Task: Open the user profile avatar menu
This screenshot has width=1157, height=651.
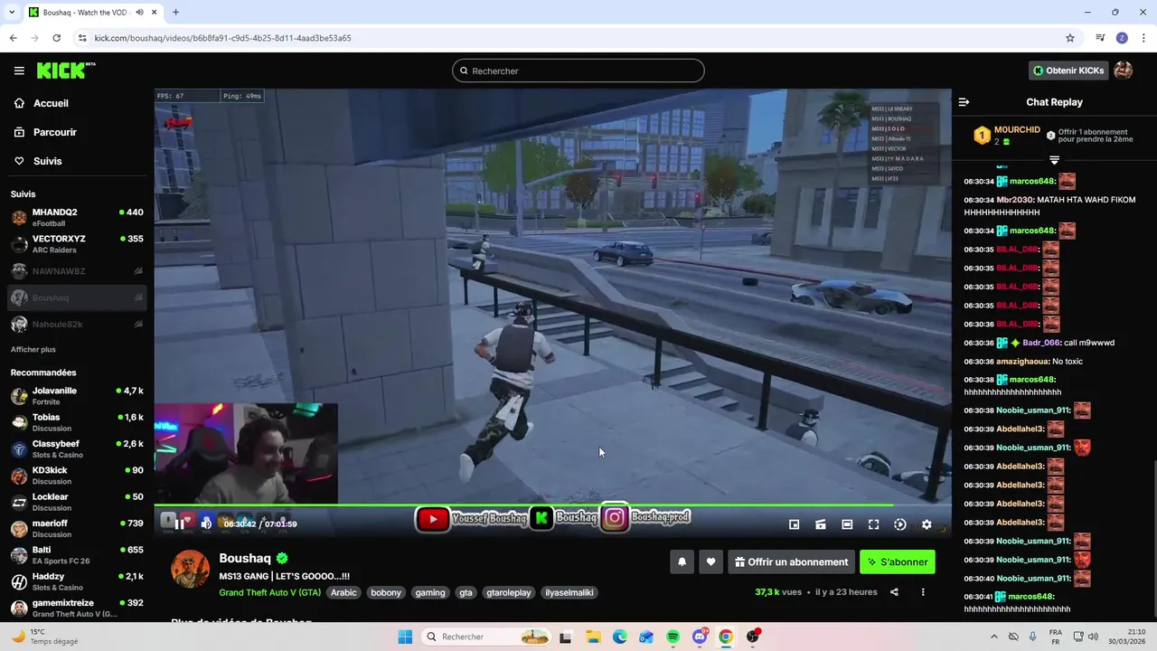Action: point(1123,71)
